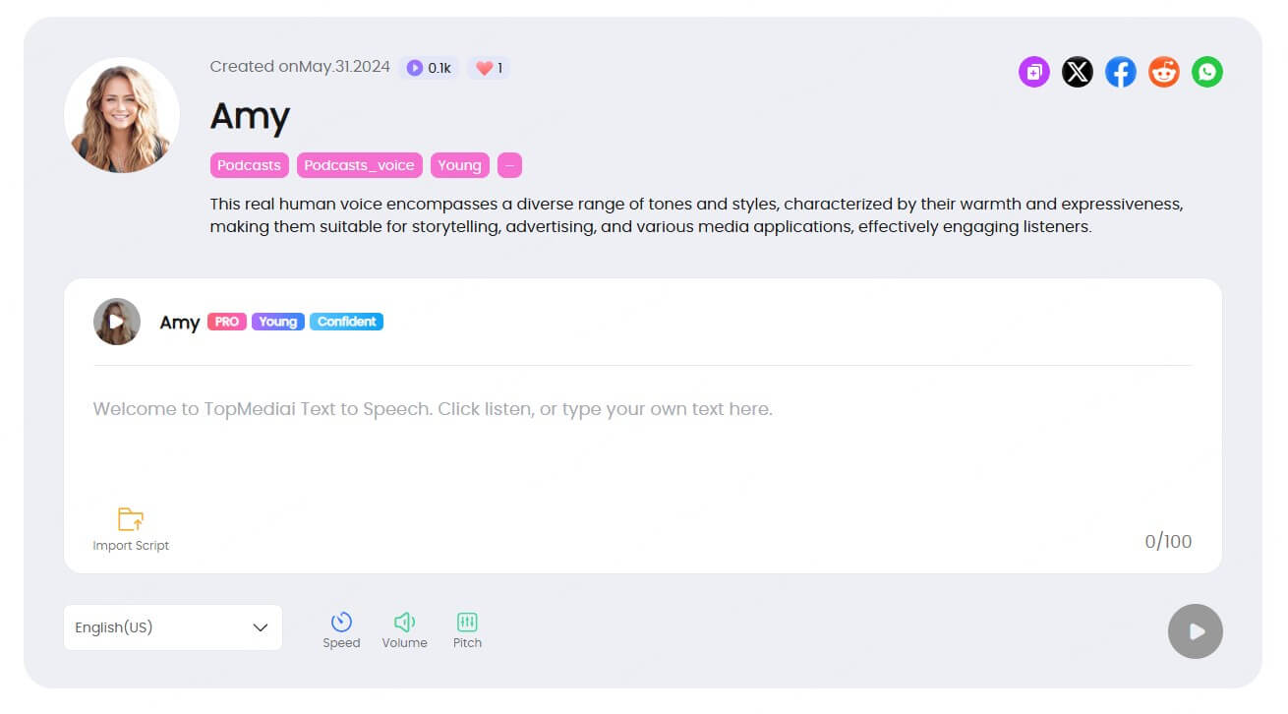The height and width of the screenshot is (714, 1288).
Task: Select the Podcasts_voice tag
Action: (x=359, y=165)
